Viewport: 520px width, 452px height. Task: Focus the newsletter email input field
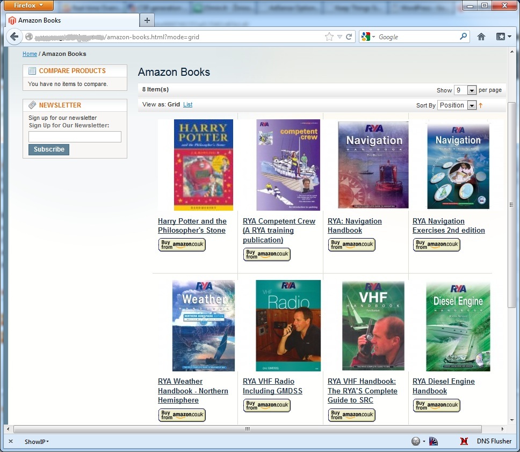pyautogui.click(x=75, y=137)
